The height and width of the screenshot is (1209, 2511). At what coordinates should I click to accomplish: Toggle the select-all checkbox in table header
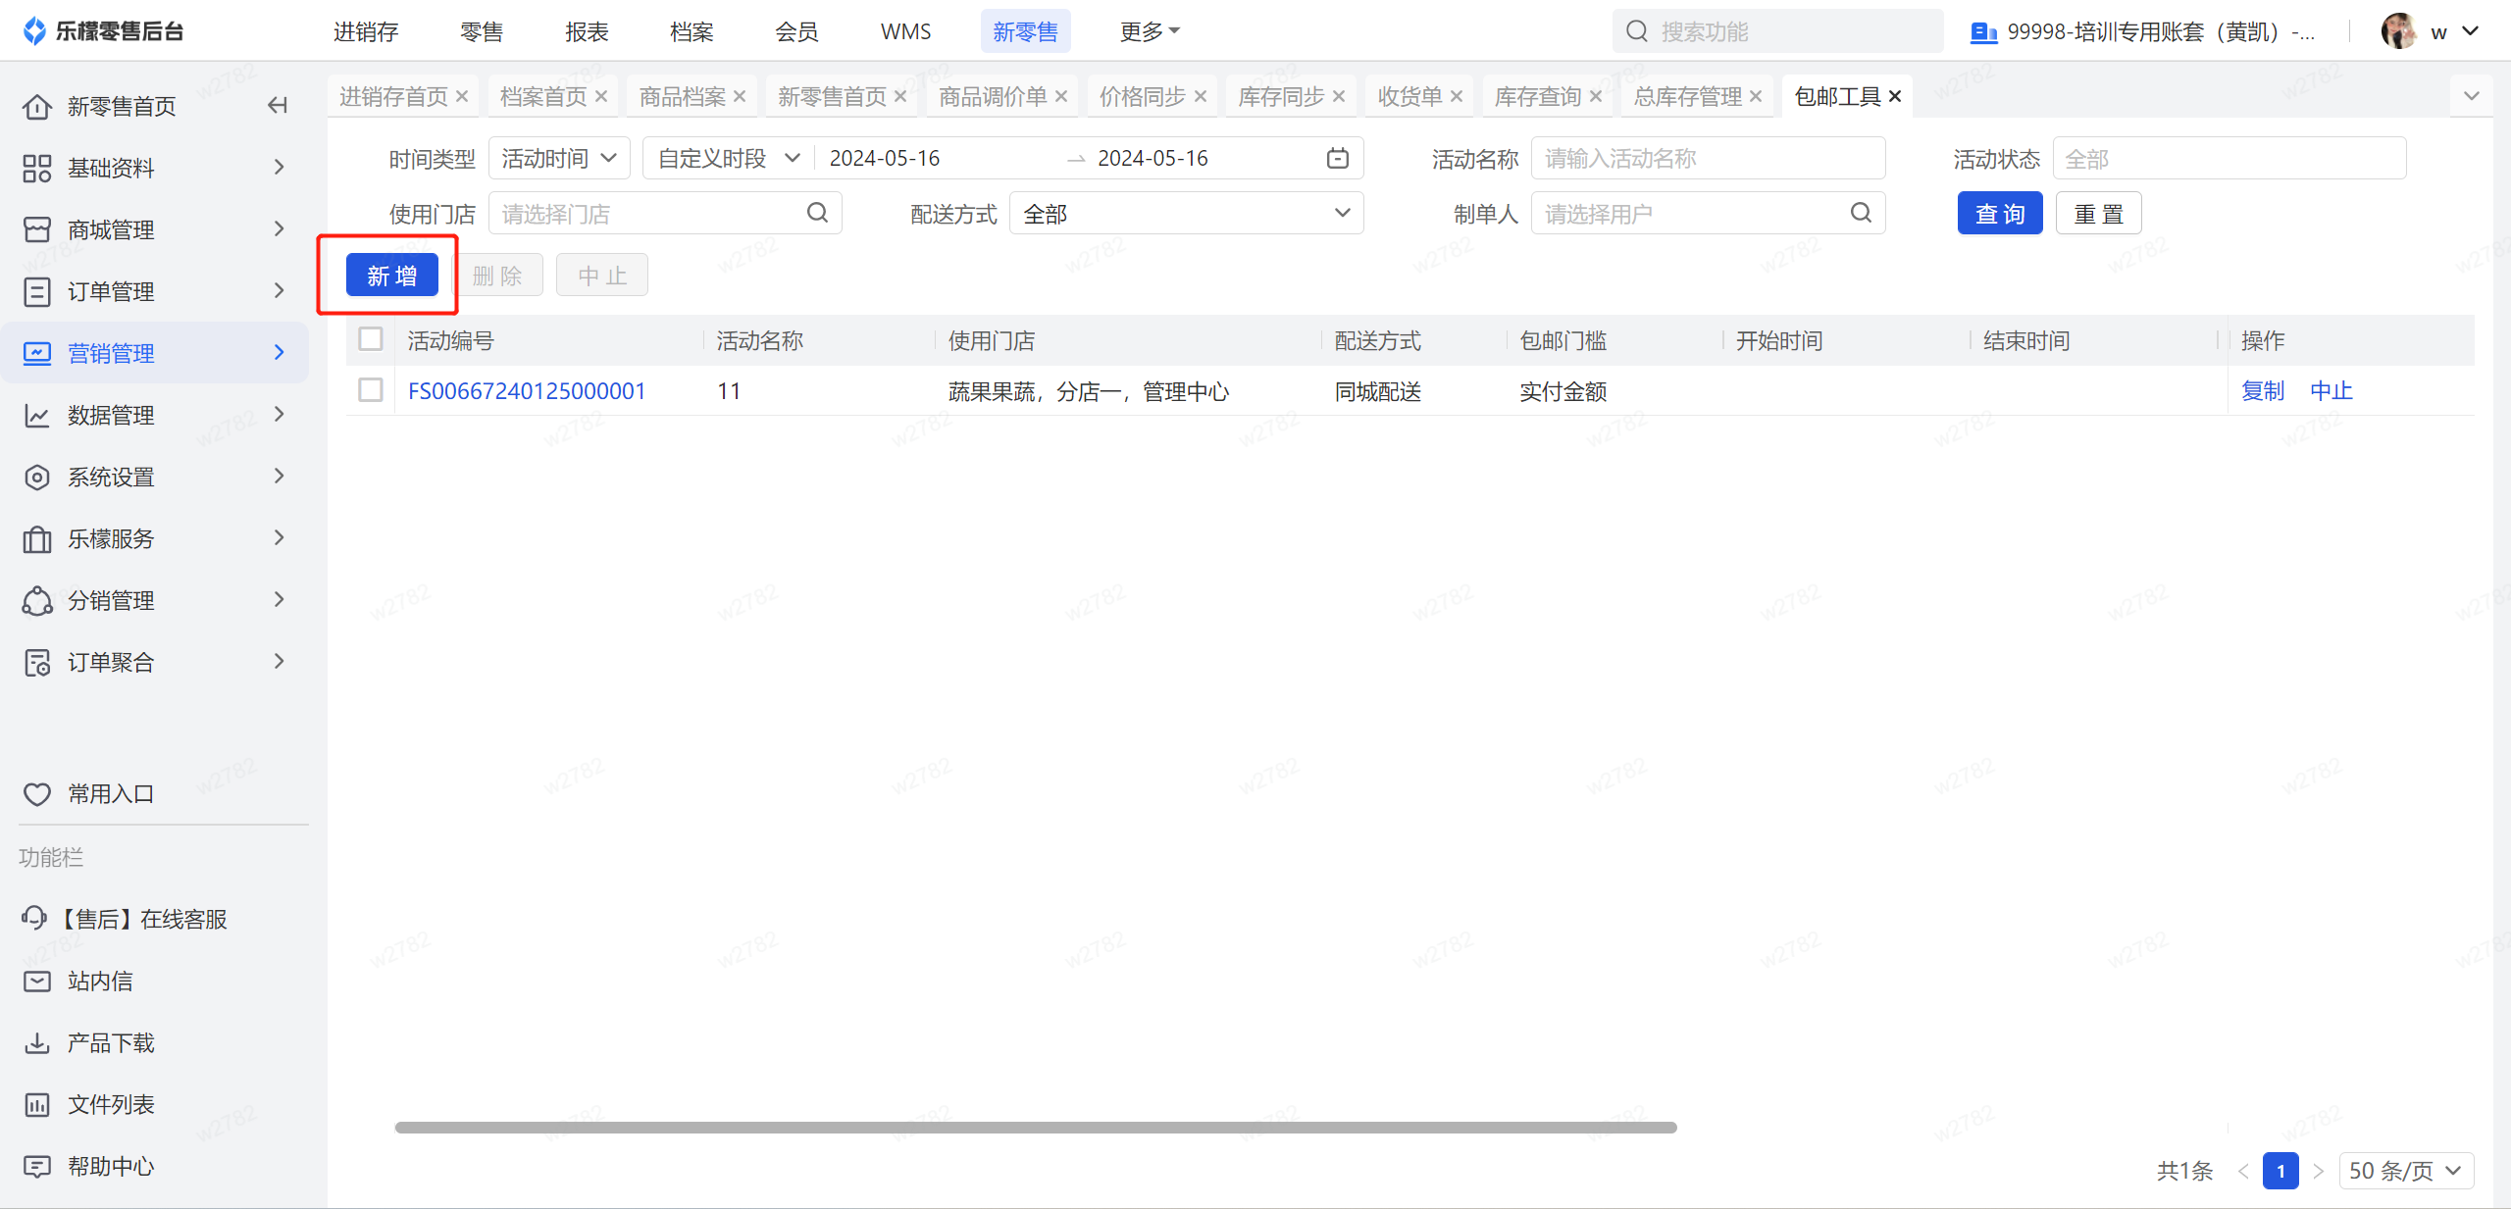371,339
